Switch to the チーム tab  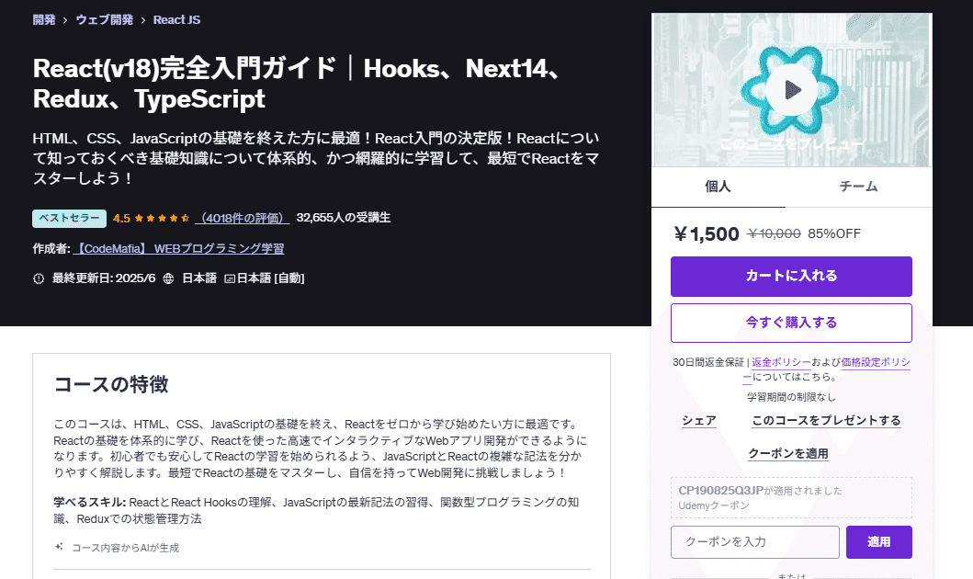click(858, 186)
